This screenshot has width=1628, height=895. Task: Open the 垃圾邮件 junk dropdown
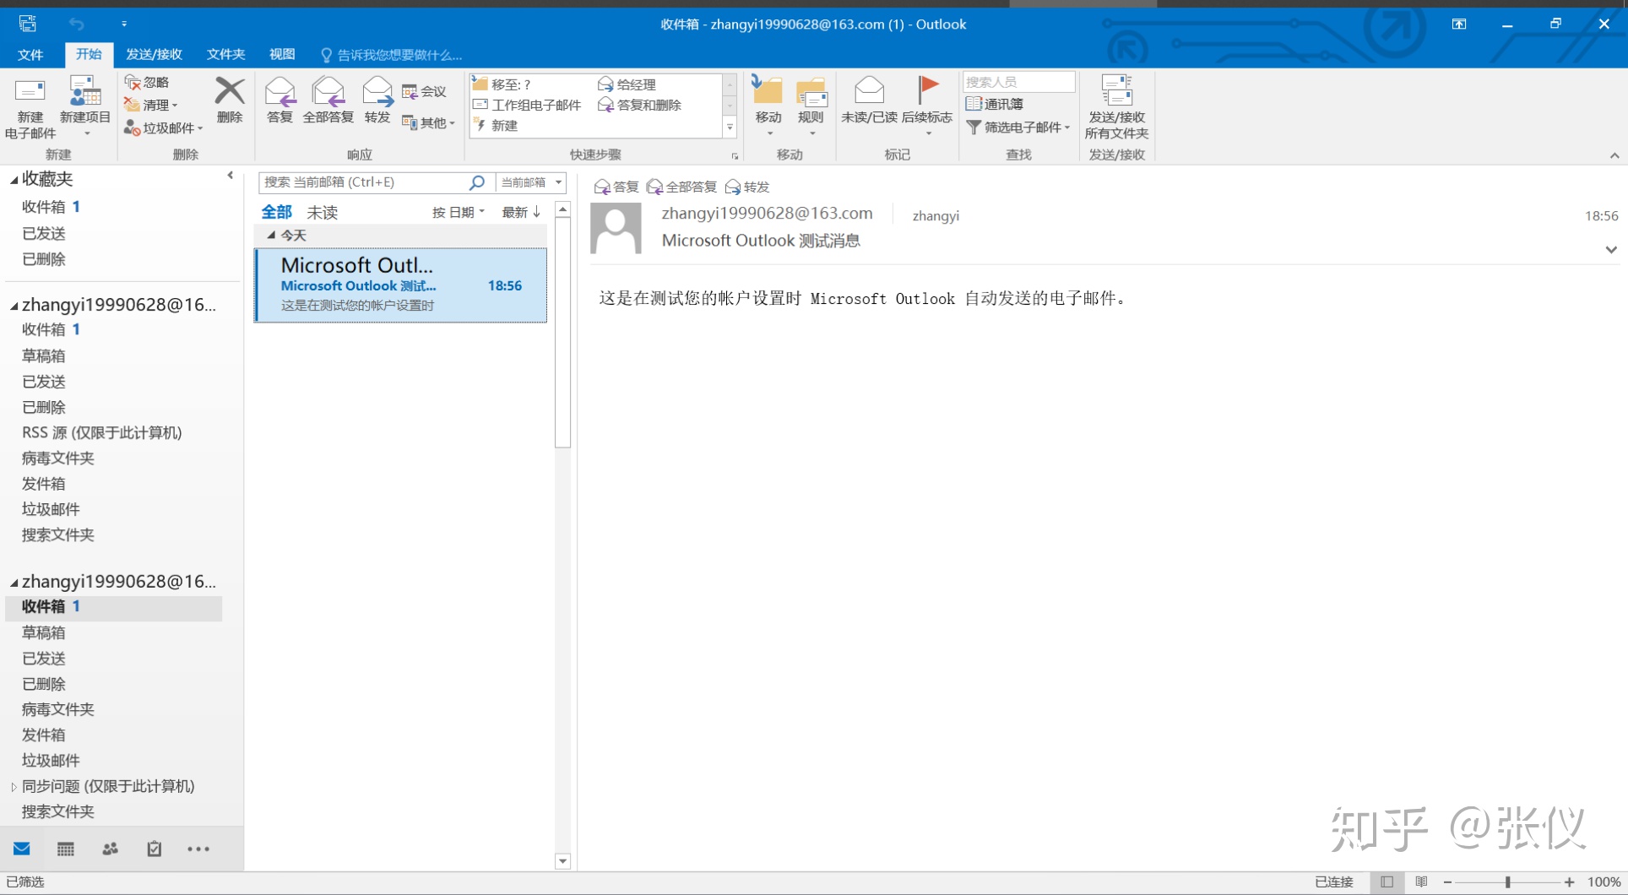[164, 127]
